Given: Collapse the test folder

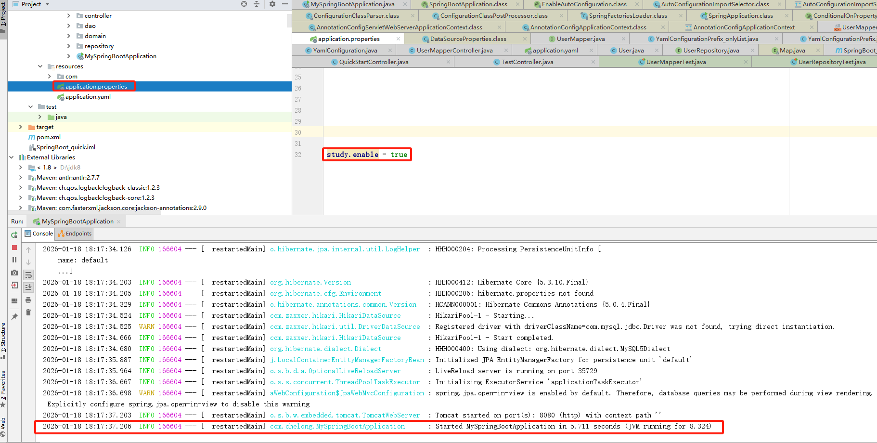Looking at the screenshot, I should tap(30, 107).
